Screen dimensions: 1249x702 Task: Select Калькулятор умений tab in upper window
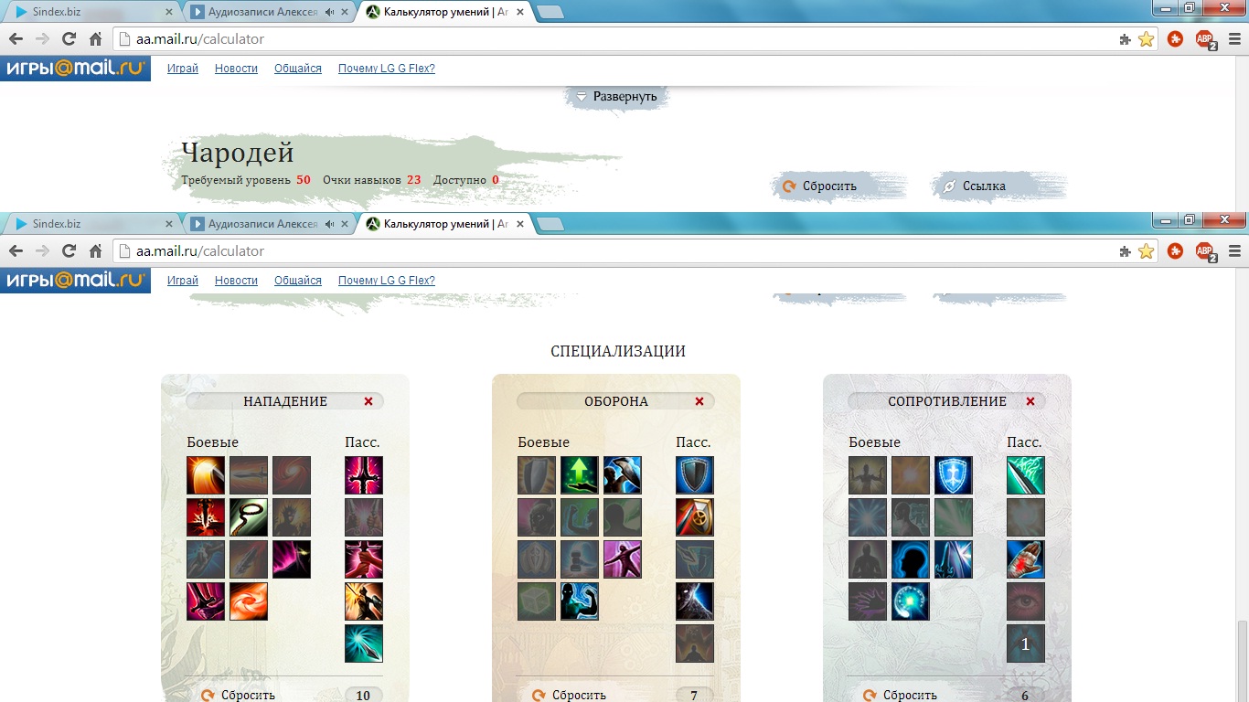(443, 12)
